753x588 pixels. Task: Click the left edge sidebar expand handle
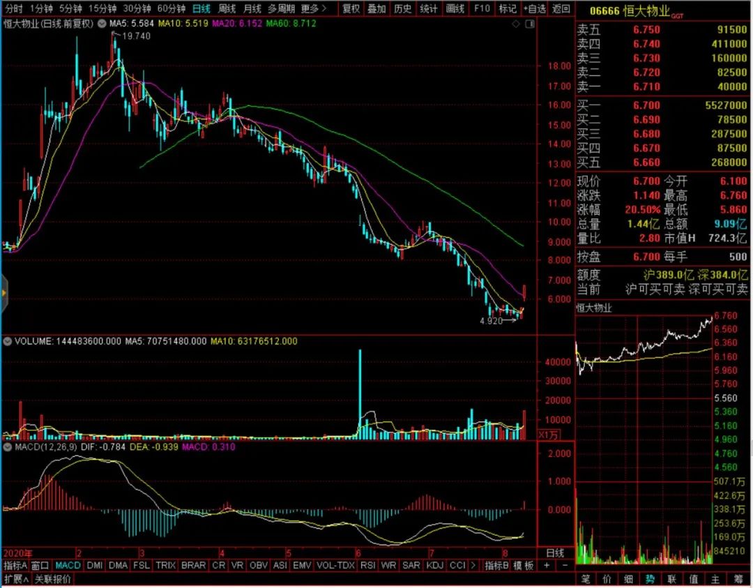click(x=3, y=287)
